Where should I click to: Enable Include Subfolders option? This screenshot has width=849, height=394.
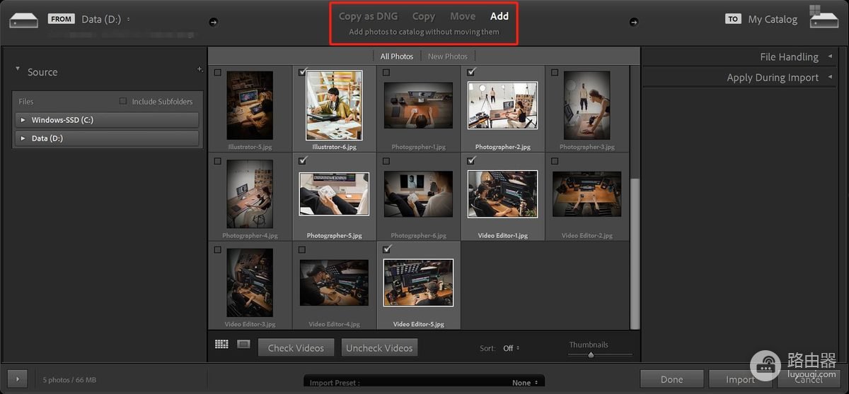point(124,102)
